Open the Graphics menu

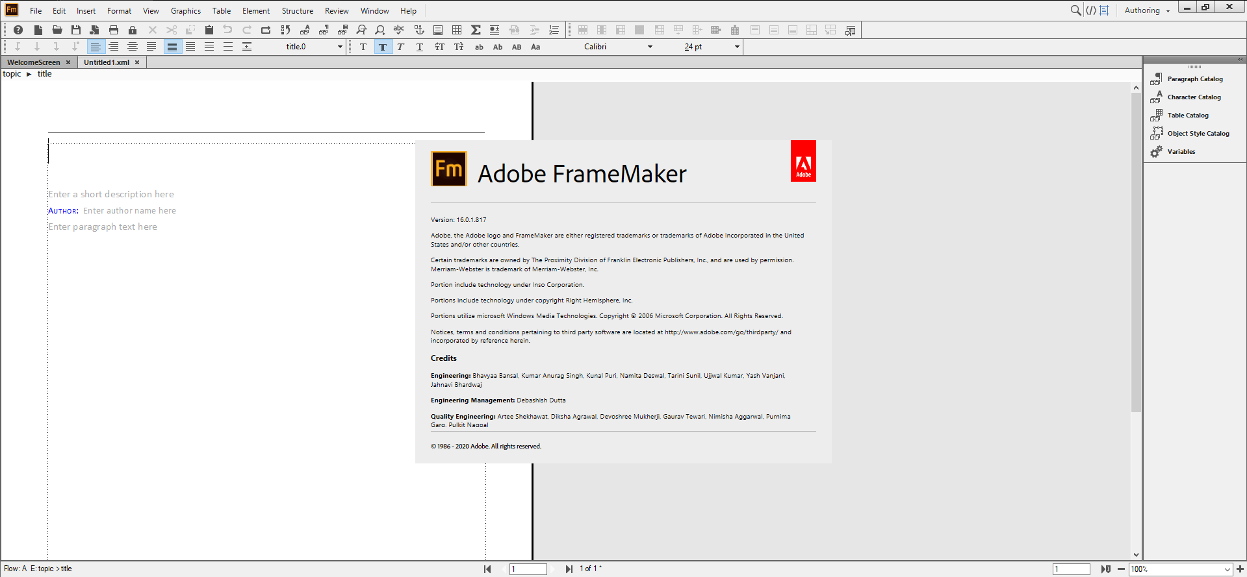click(186, 11)
